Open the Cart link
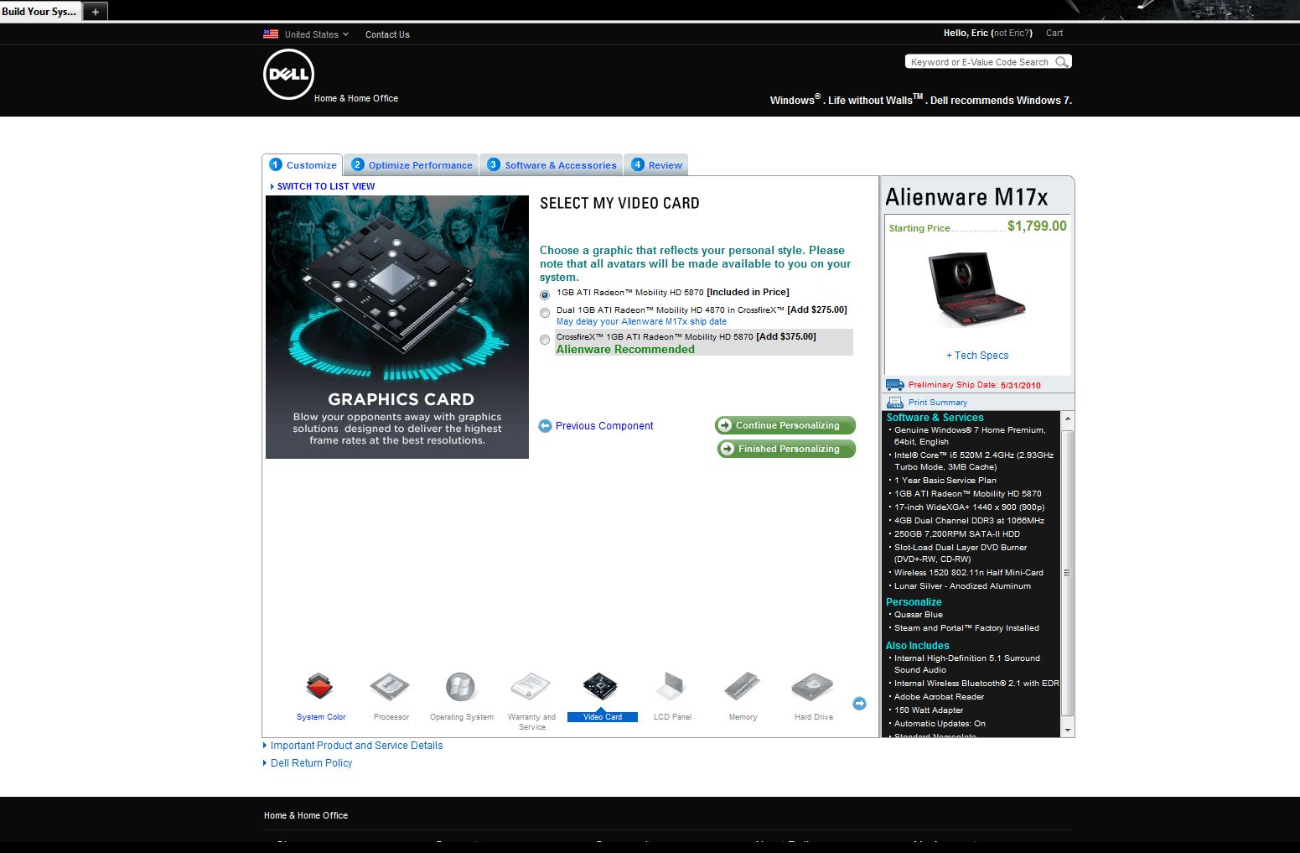Viewport: 1300px width, 853px height. [x=1054, y=33]
